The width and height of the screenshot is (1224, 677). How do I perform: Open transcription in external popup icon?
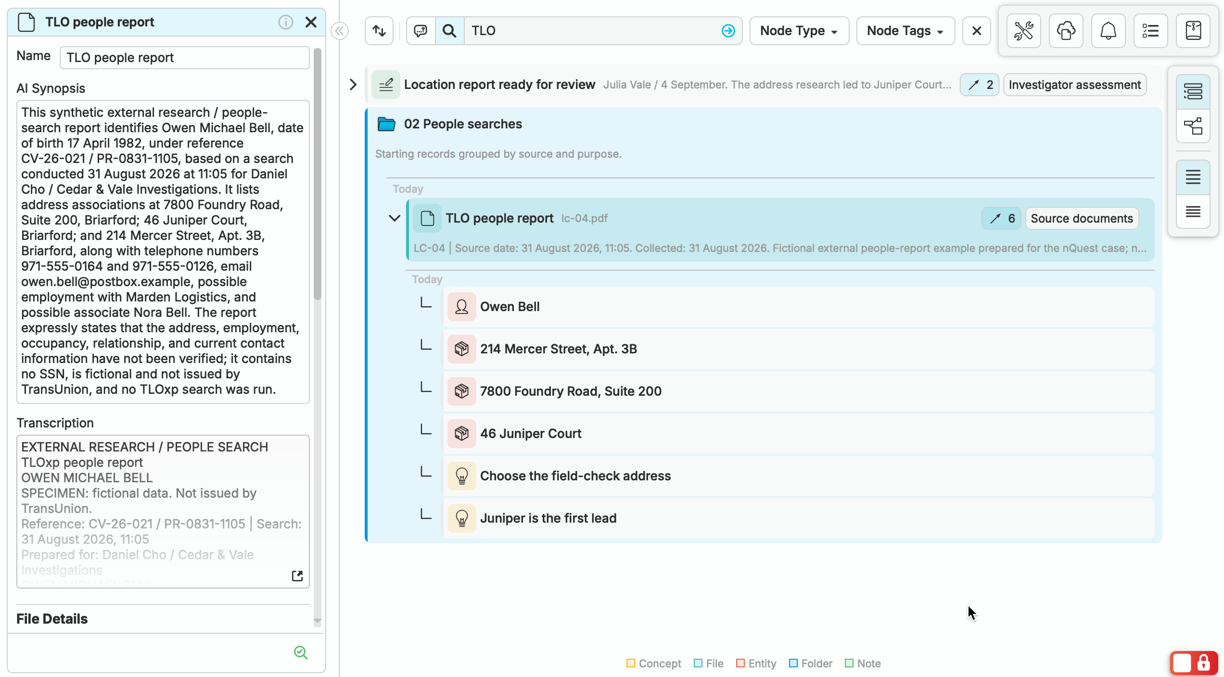[297, 576]
